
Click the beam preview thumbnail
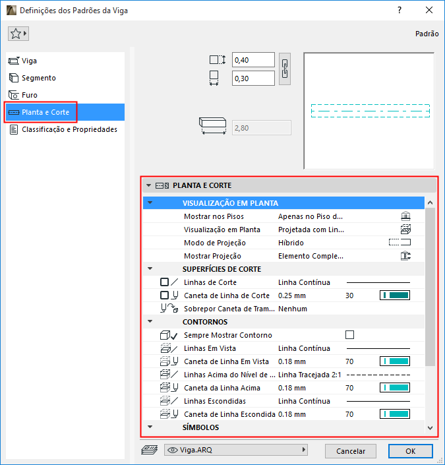tap(369, 111)
